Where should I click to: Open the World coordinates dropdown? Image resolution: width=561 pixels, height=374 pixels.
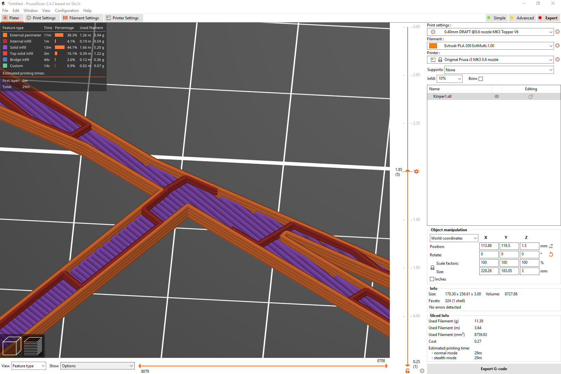tap(454, 238)
